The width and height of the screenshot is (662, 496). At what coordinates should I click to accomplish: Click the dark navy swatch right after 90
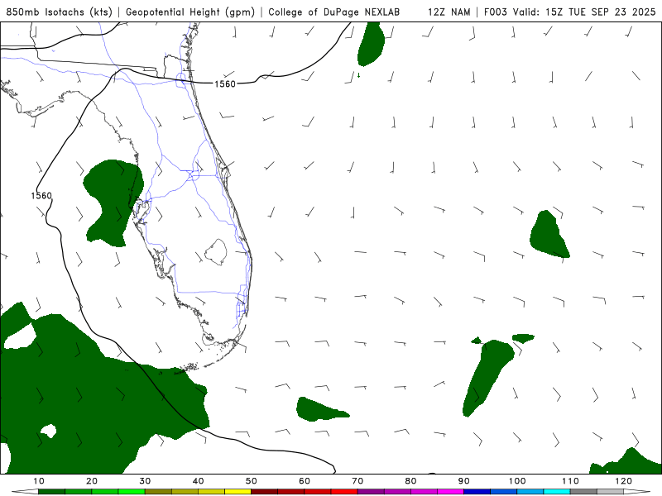coord(477,492)
